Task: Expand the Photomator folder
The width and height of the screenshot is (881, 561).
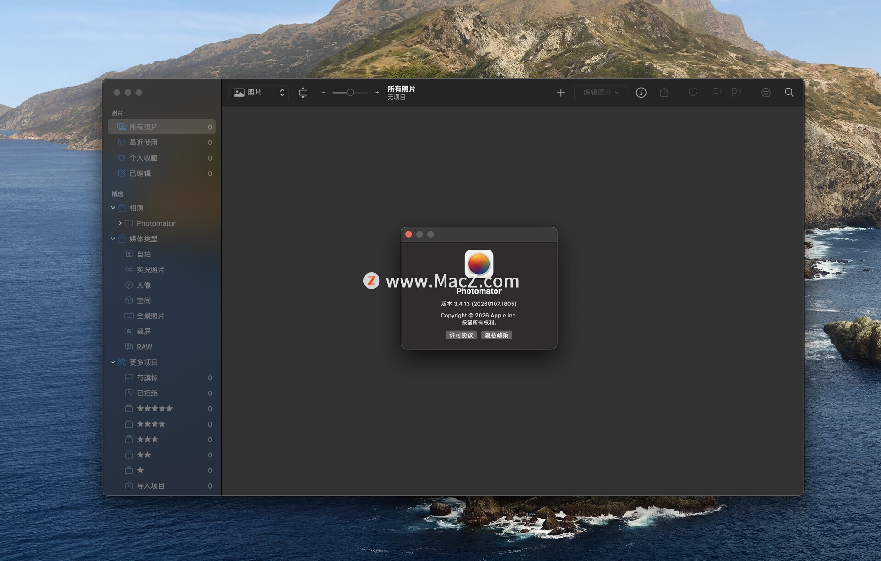Action: click(120, 223)
